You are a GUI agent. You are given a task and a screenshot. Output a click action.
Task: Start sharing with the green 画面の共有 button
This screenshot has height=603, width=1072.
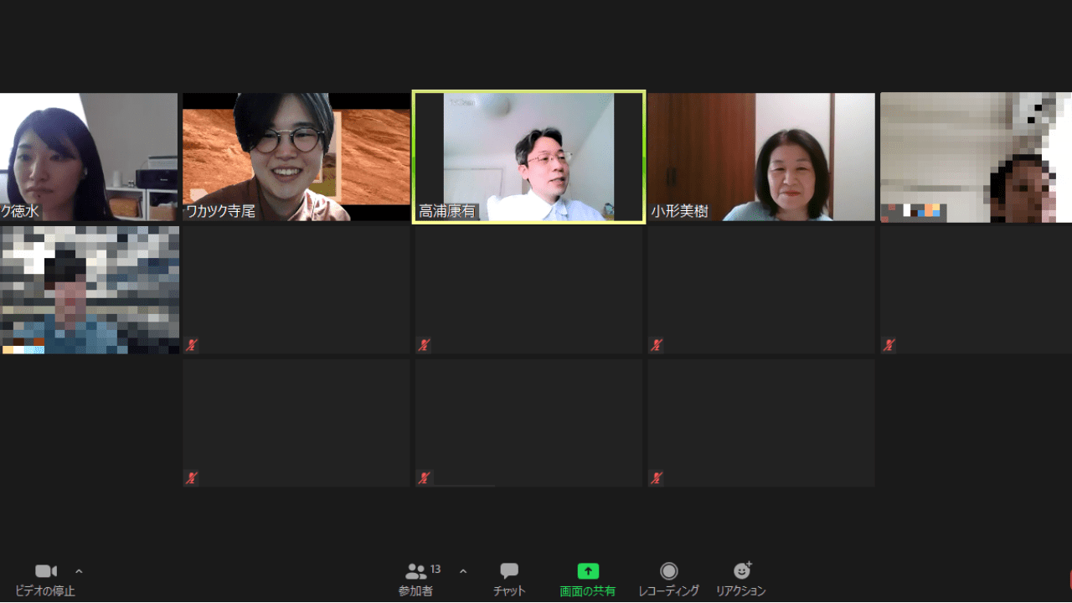tap(588, 580)
